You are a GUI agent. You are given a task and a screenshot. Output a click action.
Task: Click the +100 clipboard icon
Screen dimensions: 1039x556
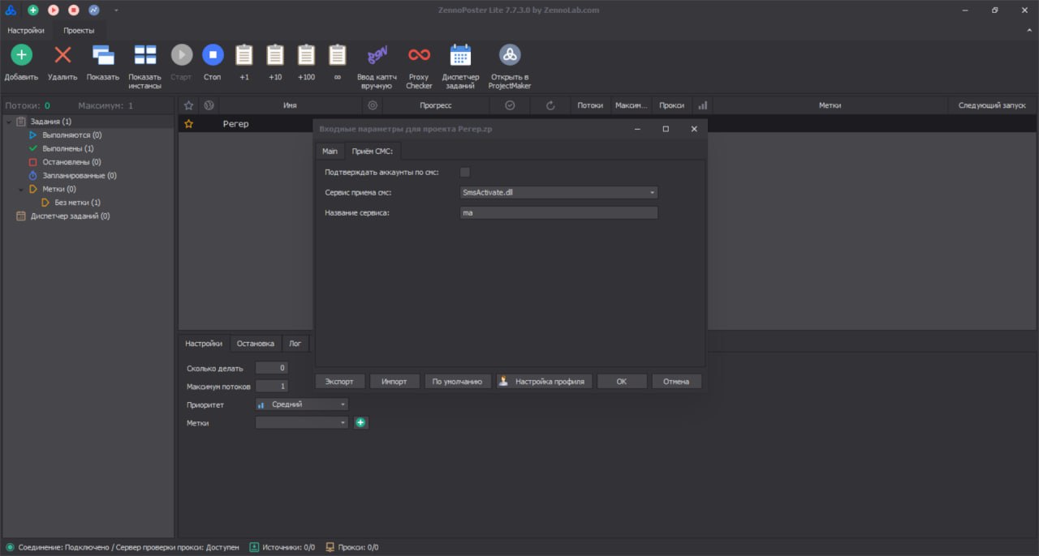coord(306,55)
